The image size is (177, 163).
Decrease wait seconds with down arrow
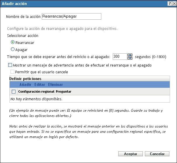tap(130, 58)
